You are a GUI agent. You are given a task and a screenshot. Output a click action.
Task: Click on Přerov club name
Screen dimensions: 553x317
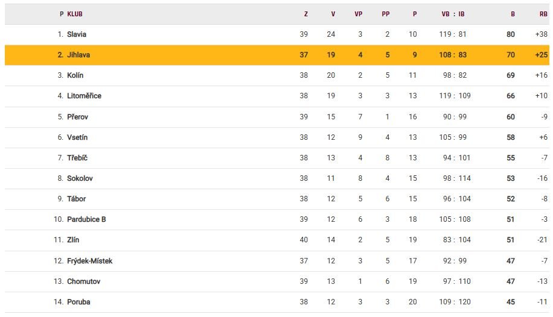[x=77, y=117]
